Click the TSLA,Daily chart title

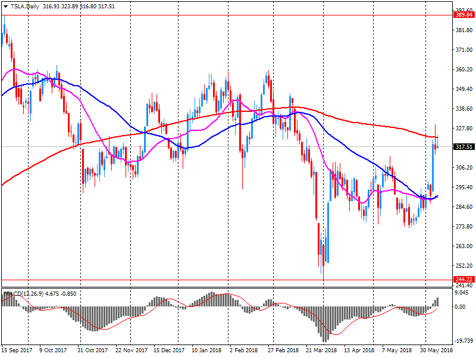click(x=24, y=5)
